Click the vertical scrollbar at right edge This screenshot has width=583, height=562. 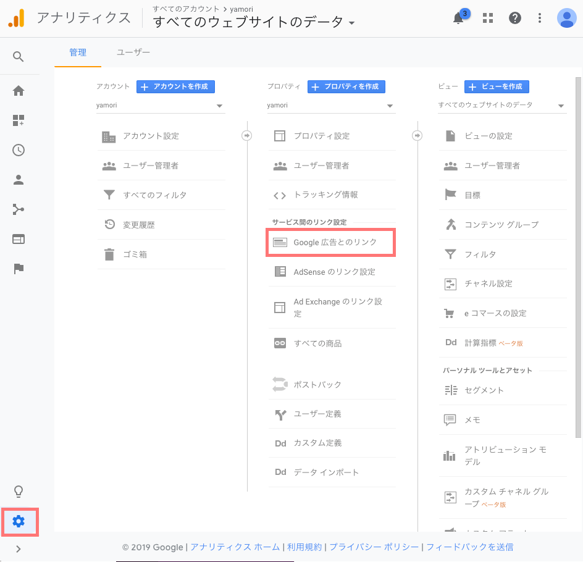(578, 257)
